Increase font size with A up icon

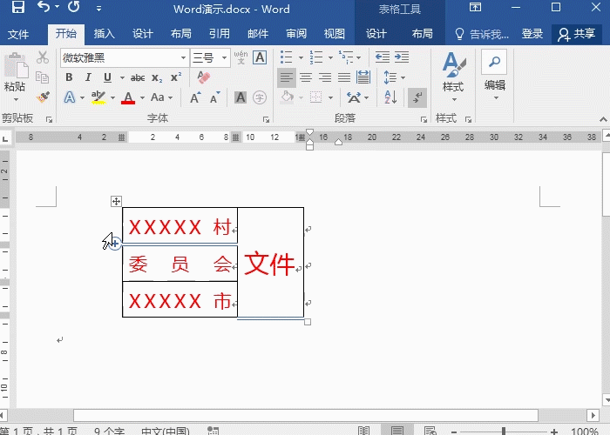(195, 97)
